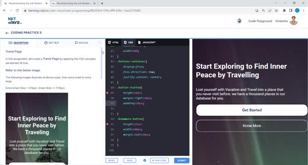Click the error marker on line 89
Screen dimensions: 308x165
point(107,93)
